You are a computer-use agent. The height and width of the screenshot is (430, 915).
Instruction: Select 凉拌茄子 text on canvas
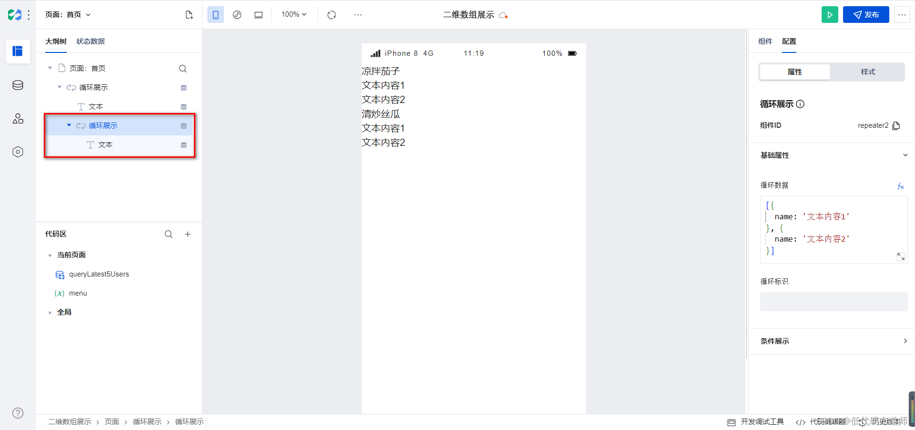click(x=381, y=71)
